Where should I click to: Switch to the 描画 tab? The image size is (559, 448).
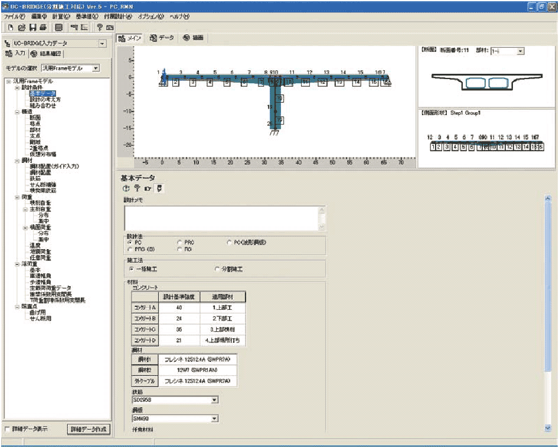coord(193,38)
